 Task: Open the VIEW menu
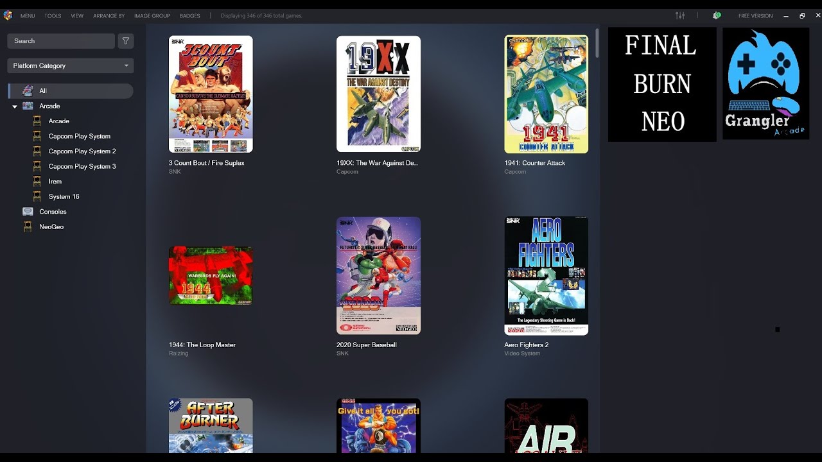click(x=77, y=15)
